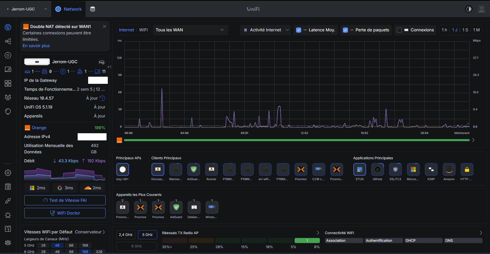Switch to the 2,4 GHz band tab
The height and width of the screenshot is (254, 490).
pyautogui.click(x=126, y=235)
